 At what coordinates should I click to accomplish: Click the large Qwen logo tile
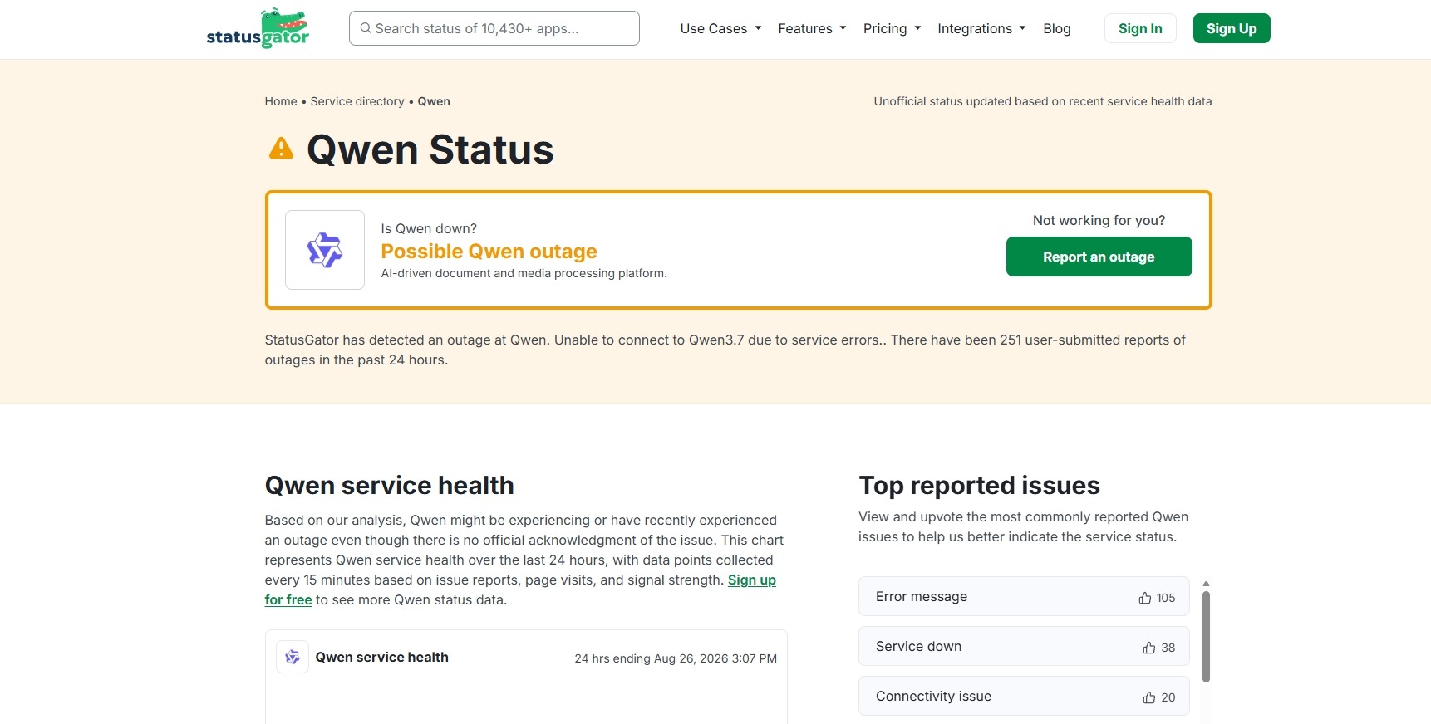click(325, 250)
